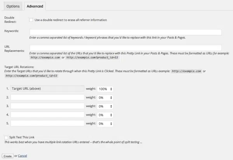Viewport: 233px width, 160px height.
Task: Expand the weight dropdown for rotation 5
Action: pyautogui.click(x=105, y=123)
